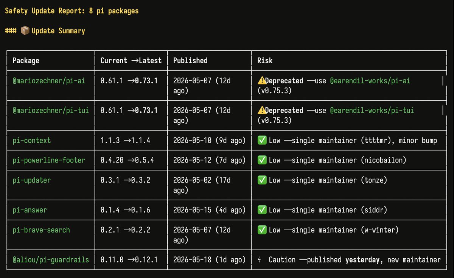This screenshot has width=454, height=278.
Task: Open the pi-context package link
Action: pyautogui.click(x=32, y=141)
